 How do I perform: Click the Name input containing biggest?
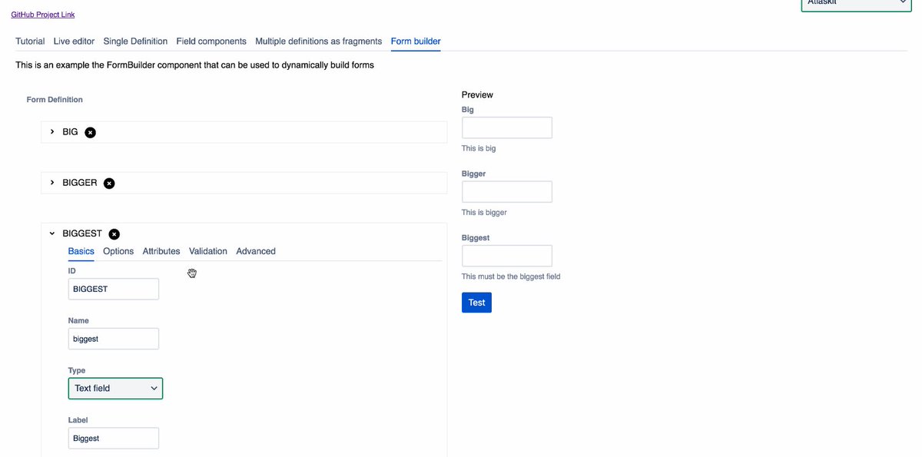click(114, 339)
